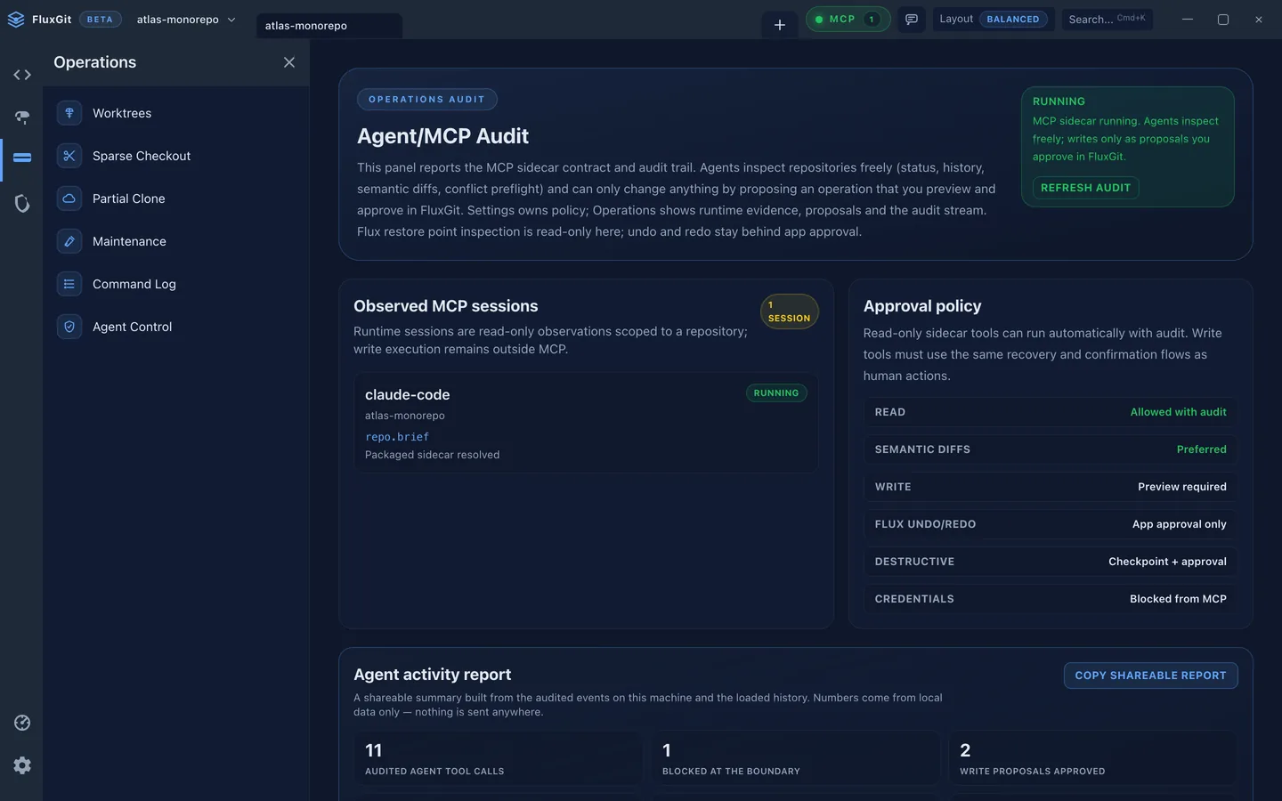Click the green MCP status indicator
This screenshot has width=1282, height=801.
click(848, 20)
